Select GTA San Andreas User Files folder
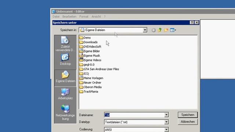Viewport: 235px width, 132px height. click(99, 69)
